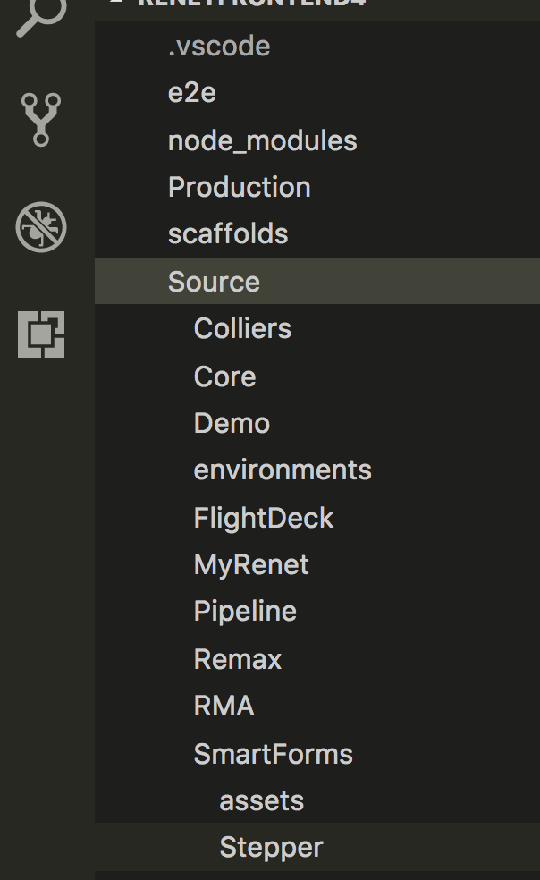This screenshot has width=540, height=880.
Task: Open the scaffolds folder
Action: [x=229, y=233]
